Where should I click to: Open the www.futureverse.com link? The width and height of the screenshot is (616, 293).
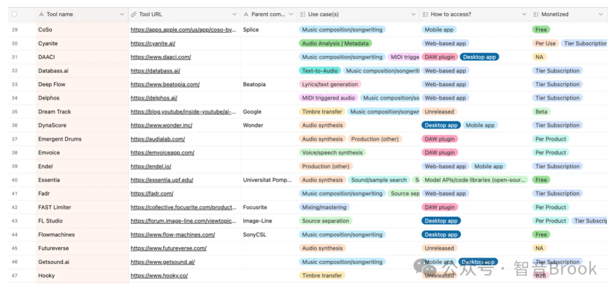click(x=168, y=248)
